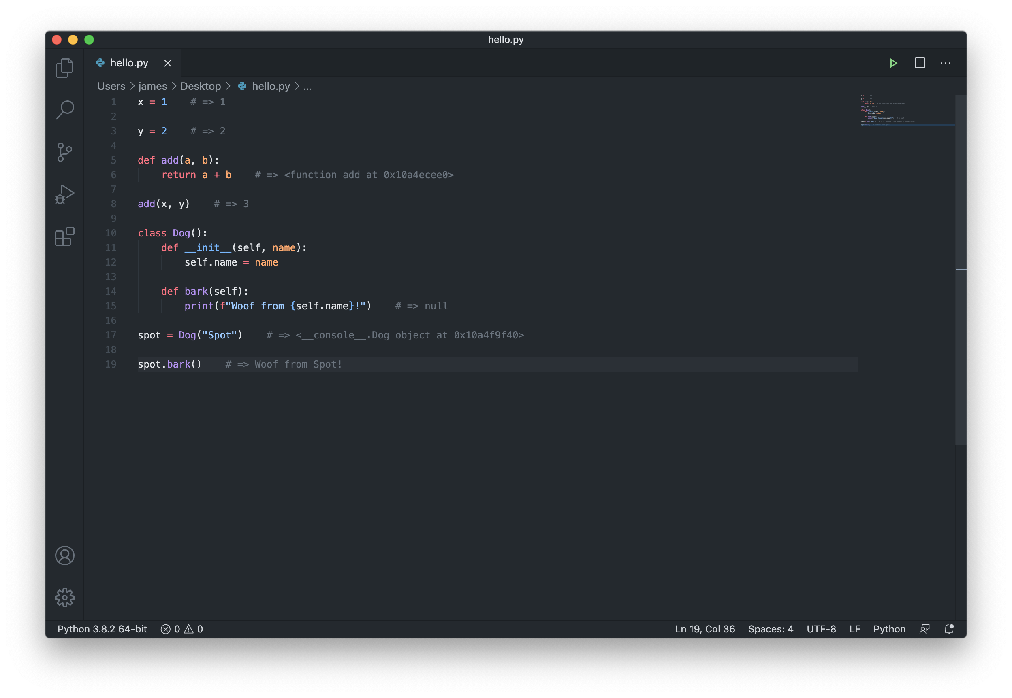The image size is (1012, 698).
Task: Click 'self.name = name' line
Action: 231,262
